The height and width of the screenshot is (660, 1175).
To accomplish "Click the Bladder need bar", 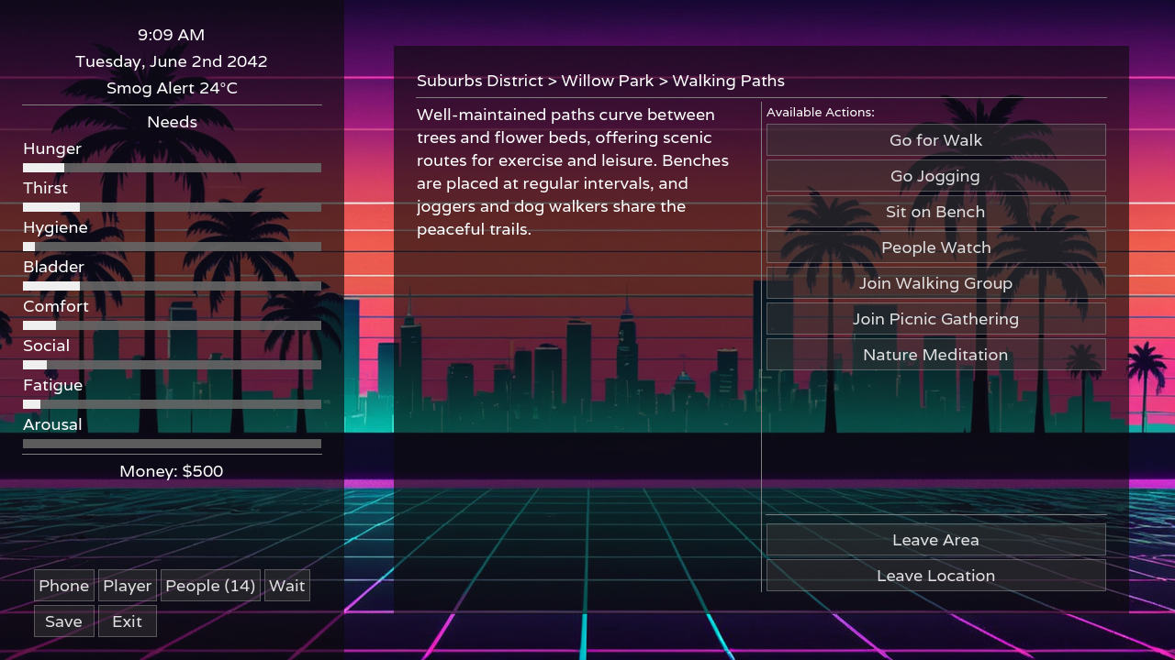I will click(172, 286).
